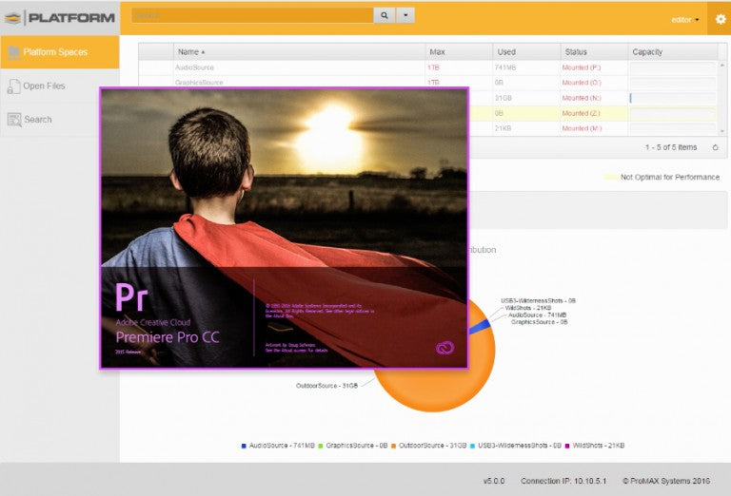This screenshot has height=496, width=731.
Task: Select the GraphicsSource row name
Action: pos(199,83)
